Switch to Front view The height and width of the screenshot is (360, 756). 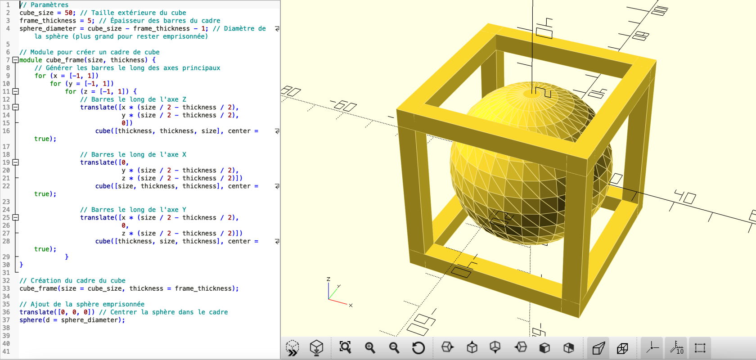(544, 347)
